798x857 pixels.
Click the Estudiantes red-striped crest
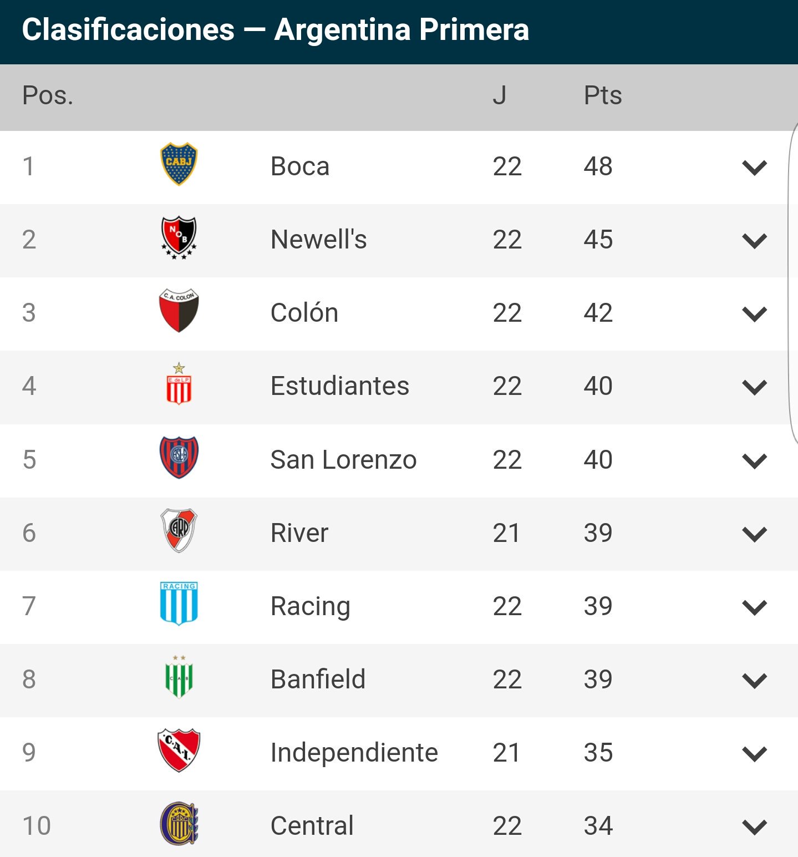(179, 384)
